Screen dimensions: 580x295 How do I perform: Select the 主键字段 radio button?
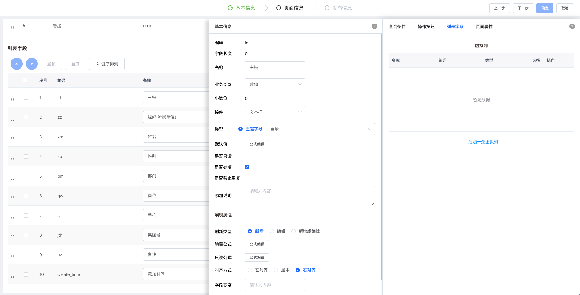(241, 129)
